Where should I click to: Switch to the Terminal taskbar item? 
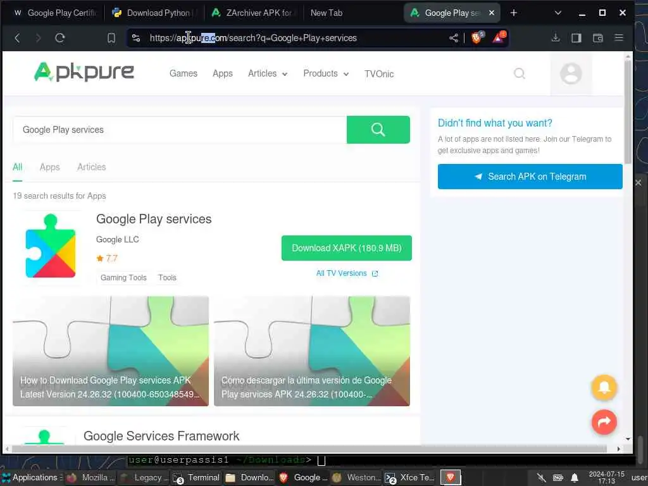pyautogui.click(x=196, y=478)
